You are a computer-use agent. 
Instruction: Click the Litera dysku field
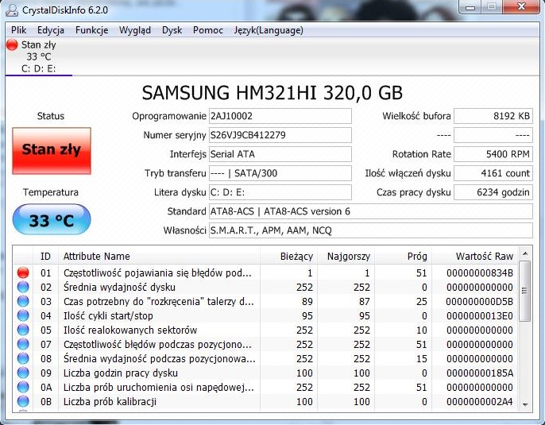coord(280,192)
